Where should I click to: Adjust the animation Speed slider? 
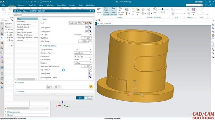(163, 9)
